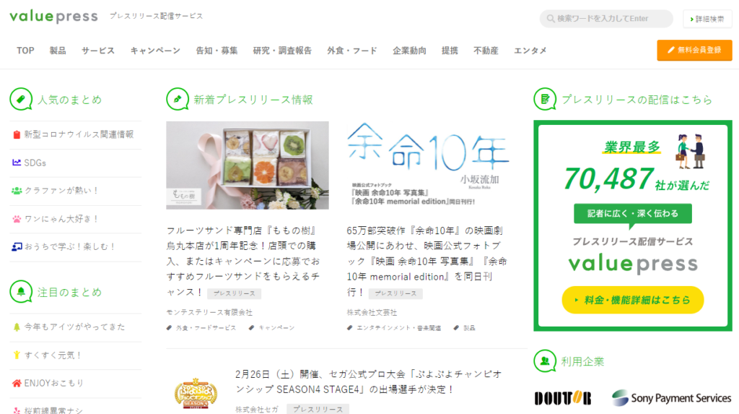Viewport: 739px width, 414px height.
Task: Click the paw icon beside ワンにゃん大好き
Action: tap(17, 219)
